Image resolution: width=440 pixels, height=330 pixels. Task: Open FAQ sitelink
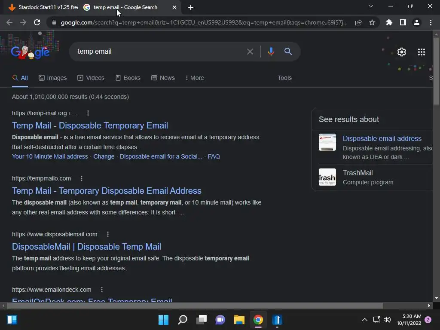pyautogui.click(x=214, y=156)
